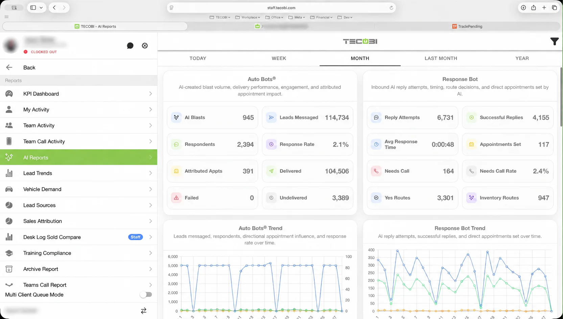The image size is (563, 319).
Task: Open the chat bubble icon in sidebar header
Action: click(x=130, y=46)
